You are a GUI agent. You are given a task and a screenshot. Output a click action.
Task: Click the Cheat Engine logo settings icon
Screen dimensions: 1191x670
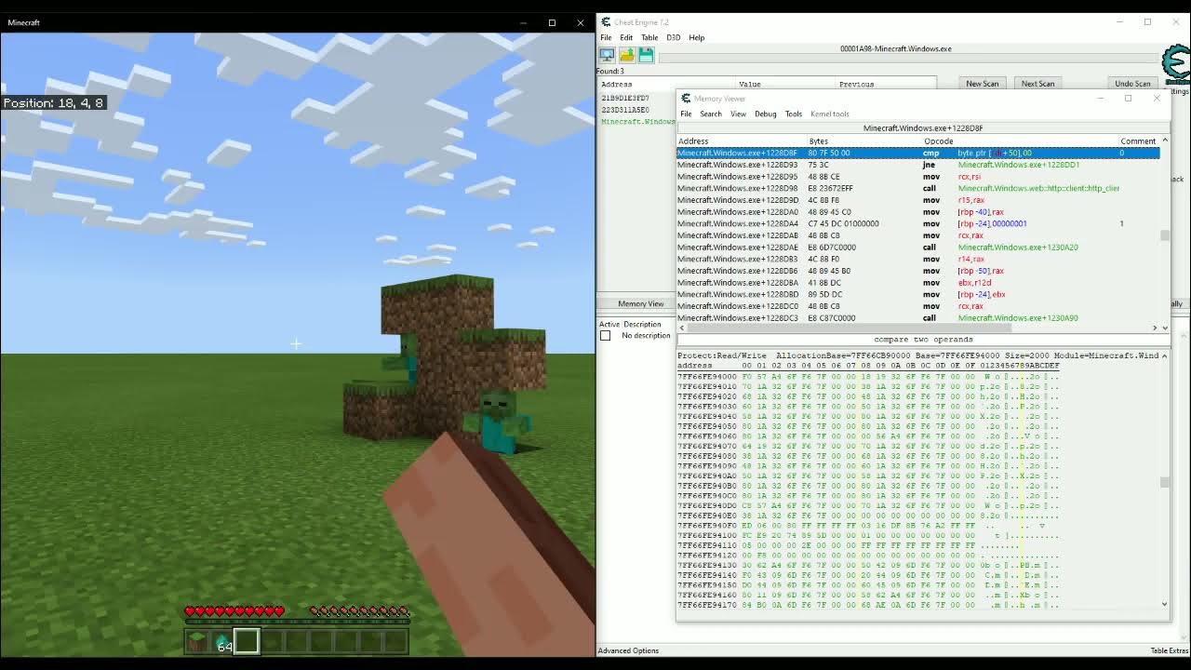pos(1176,64)
